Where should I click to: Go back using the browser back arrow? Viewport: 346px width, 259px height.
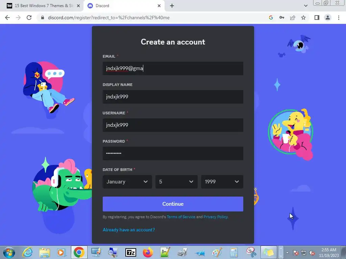coord(7,18)
